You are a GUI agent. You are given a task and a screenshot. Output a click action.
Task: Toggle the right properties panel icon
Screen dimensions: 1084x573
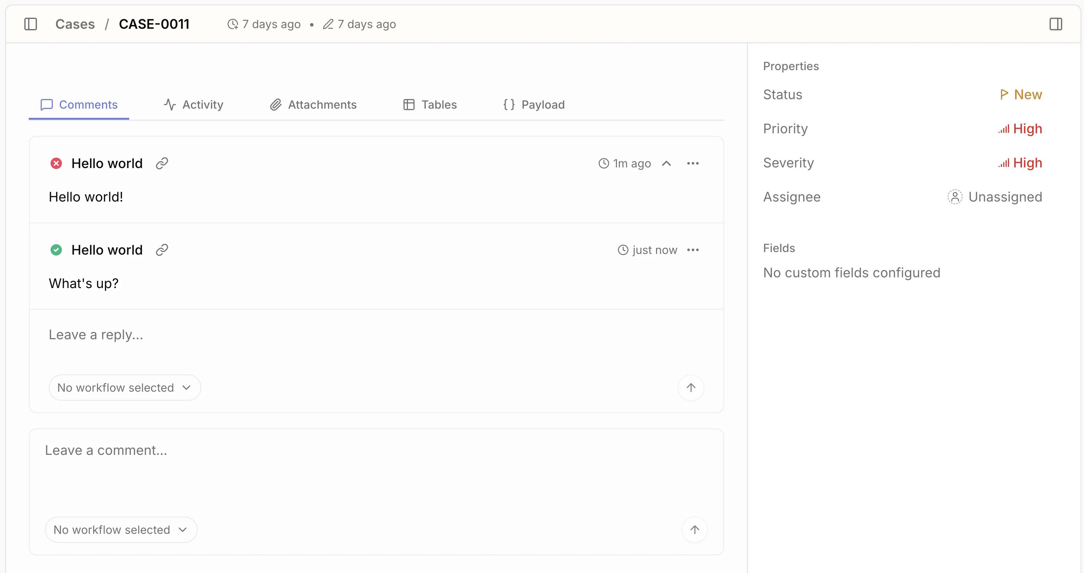(x=1055, y=24)
